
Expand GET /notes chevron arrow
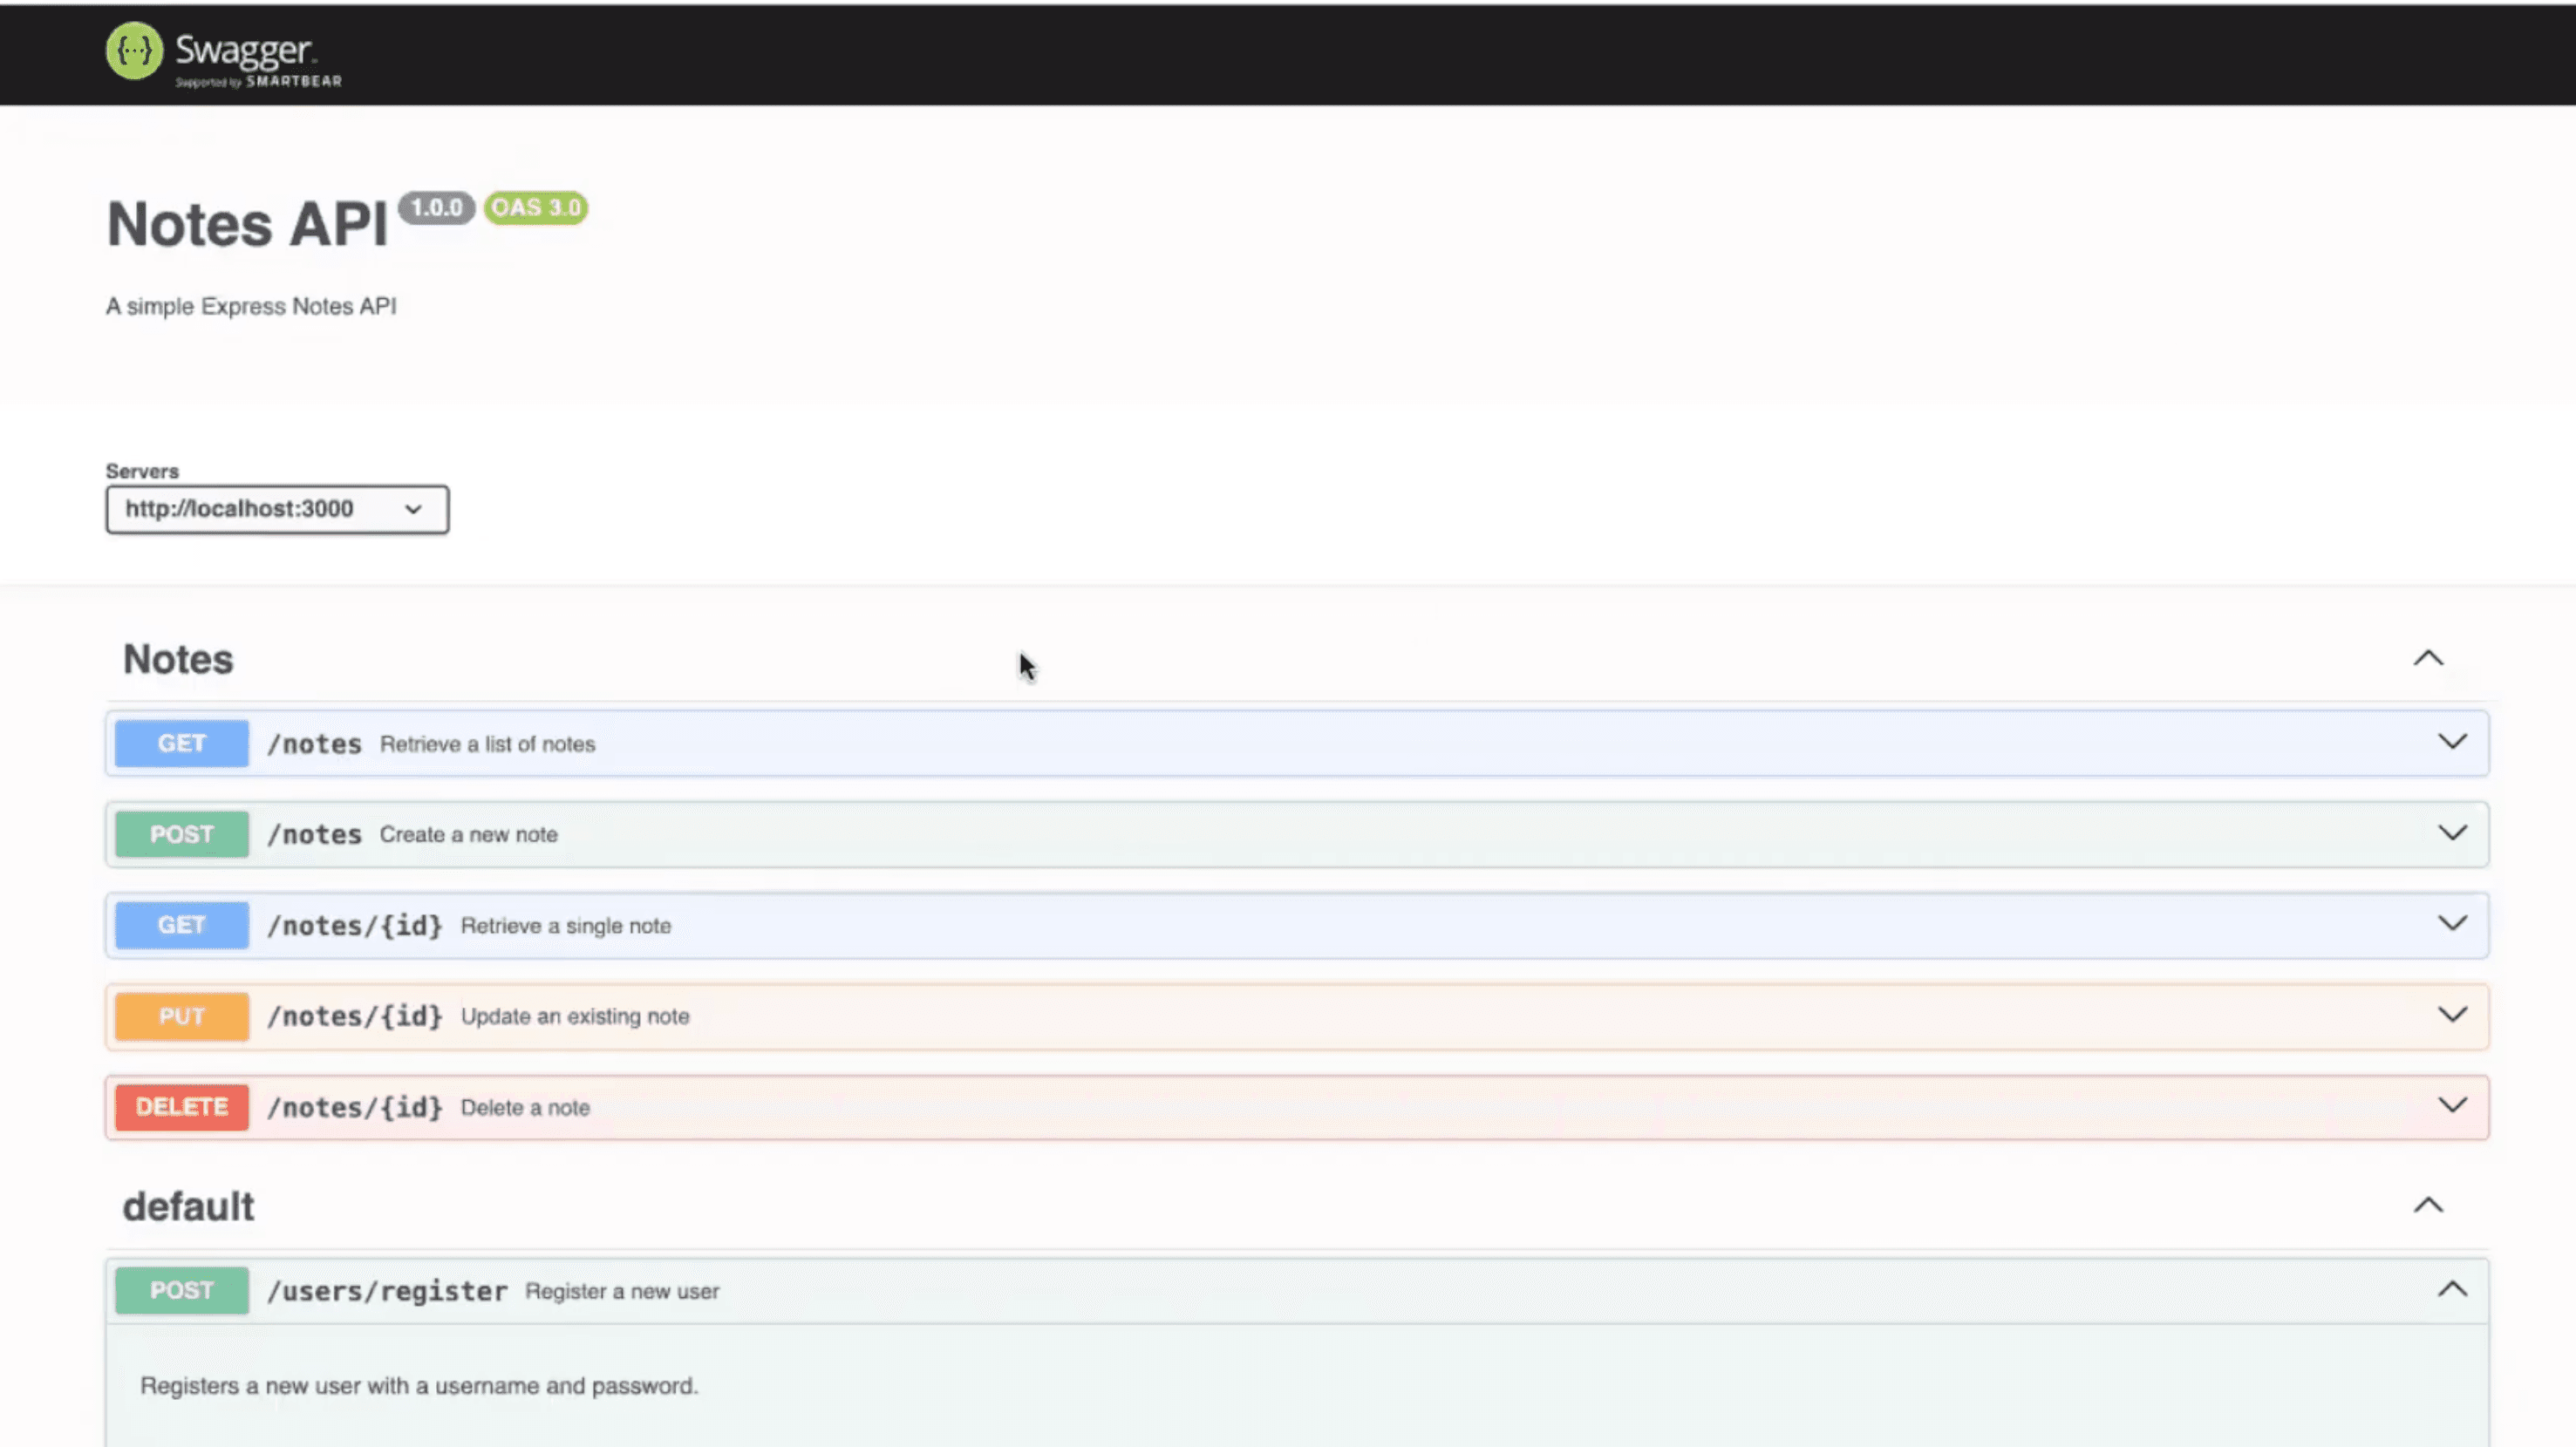2452,743
